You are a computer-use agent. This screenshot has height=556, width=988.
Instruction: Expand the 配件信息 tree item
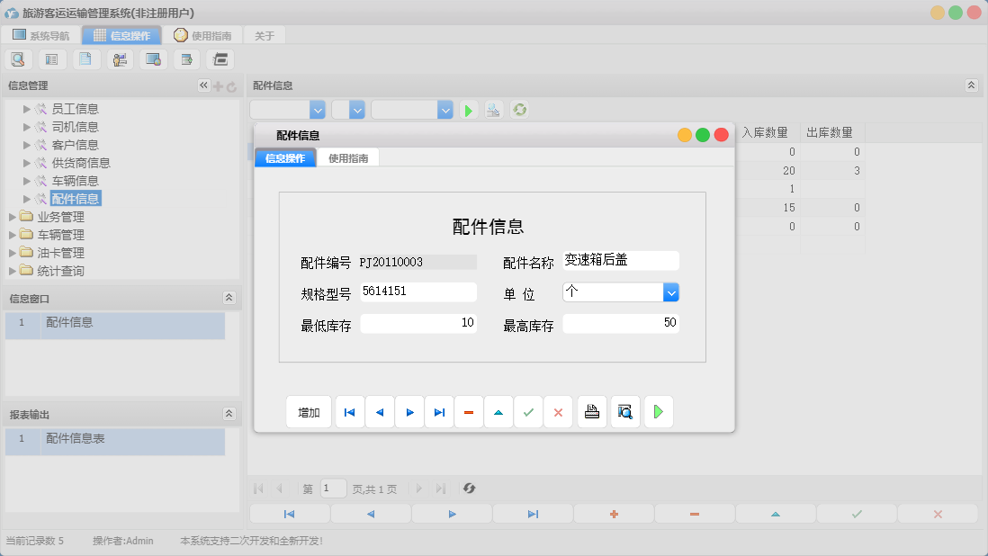(x=25, y=198)
